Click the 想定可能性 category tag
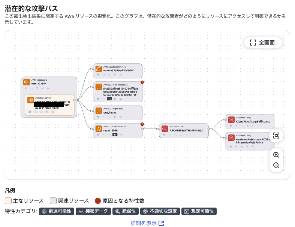The height and width of the screenshot is (227, 295). coord(199,211)
